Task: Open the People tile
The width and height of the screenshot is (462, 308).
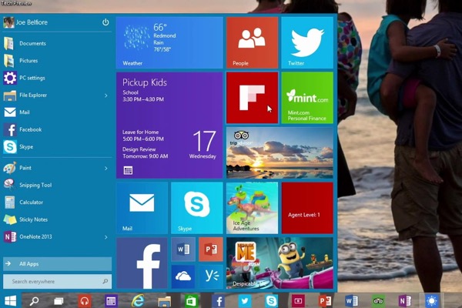Action: point(253,42)
